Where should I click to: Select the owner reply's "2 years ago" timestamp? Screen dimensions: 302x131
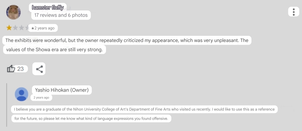pyautogui.click(x=41, y=97)
